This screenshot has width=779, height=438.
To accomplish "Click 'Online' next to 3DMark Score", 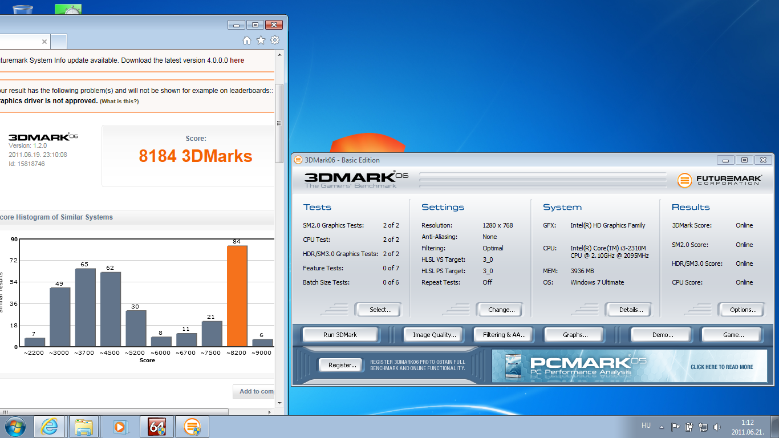I will (x=744, y=225).
